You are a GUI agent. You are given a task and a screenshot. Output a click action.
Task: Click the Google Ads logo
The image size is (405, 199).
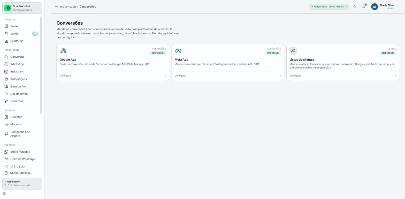click(x=63, y=51)
